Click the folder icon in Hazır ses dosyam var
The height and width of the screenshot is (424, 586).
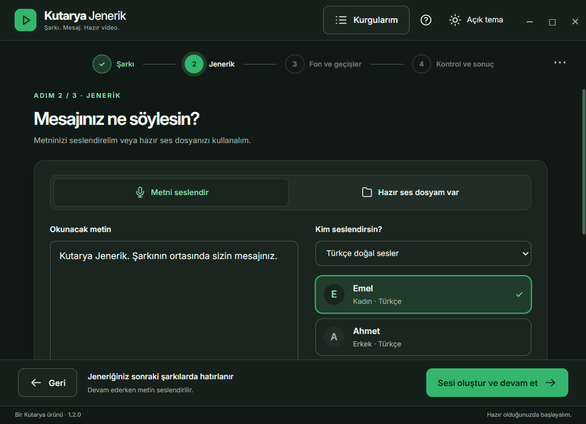click(367, 192)
